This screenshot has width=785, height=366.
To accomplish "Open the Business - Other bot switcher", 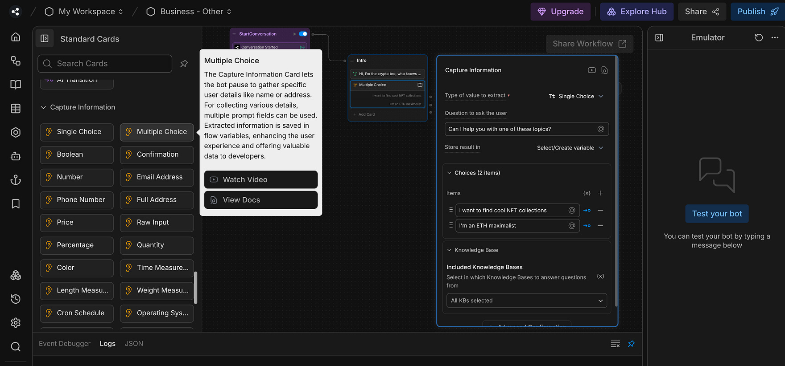I will pyautogui.click(x=189, y=12).
